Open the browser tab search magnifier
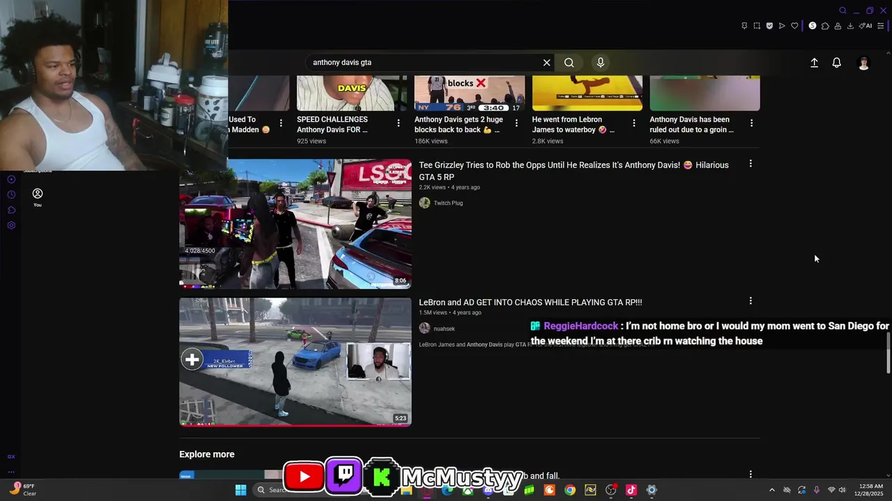The image size is (892, 501). click(x=843, y=10)
